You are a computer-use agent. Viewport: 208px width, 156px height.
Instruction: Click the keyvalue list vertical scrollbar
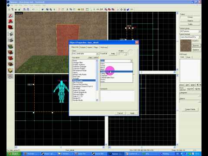97,80
